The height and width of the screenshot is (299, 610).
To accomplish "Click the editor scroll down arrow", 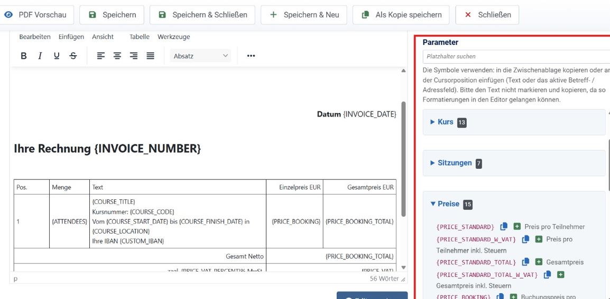I will (x=403, y=267).
